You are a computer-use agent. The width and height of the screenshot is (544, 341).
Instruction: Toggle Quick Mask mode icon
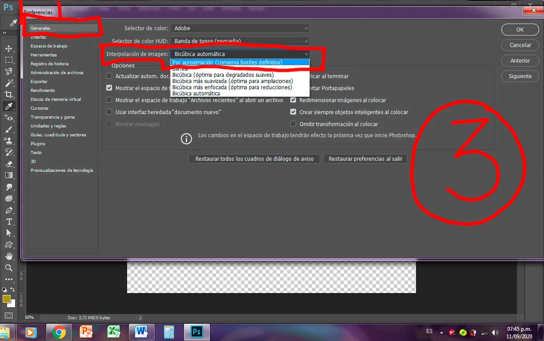8,316
